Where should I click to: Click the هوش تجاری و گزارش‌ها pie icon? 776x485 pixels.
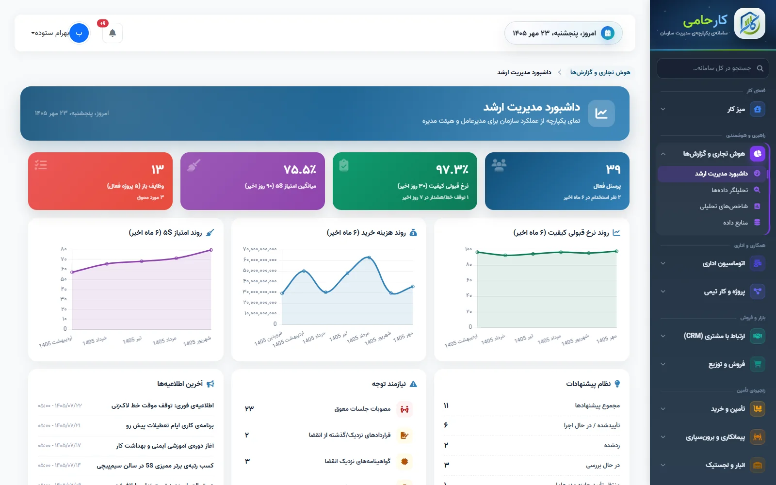758,154
